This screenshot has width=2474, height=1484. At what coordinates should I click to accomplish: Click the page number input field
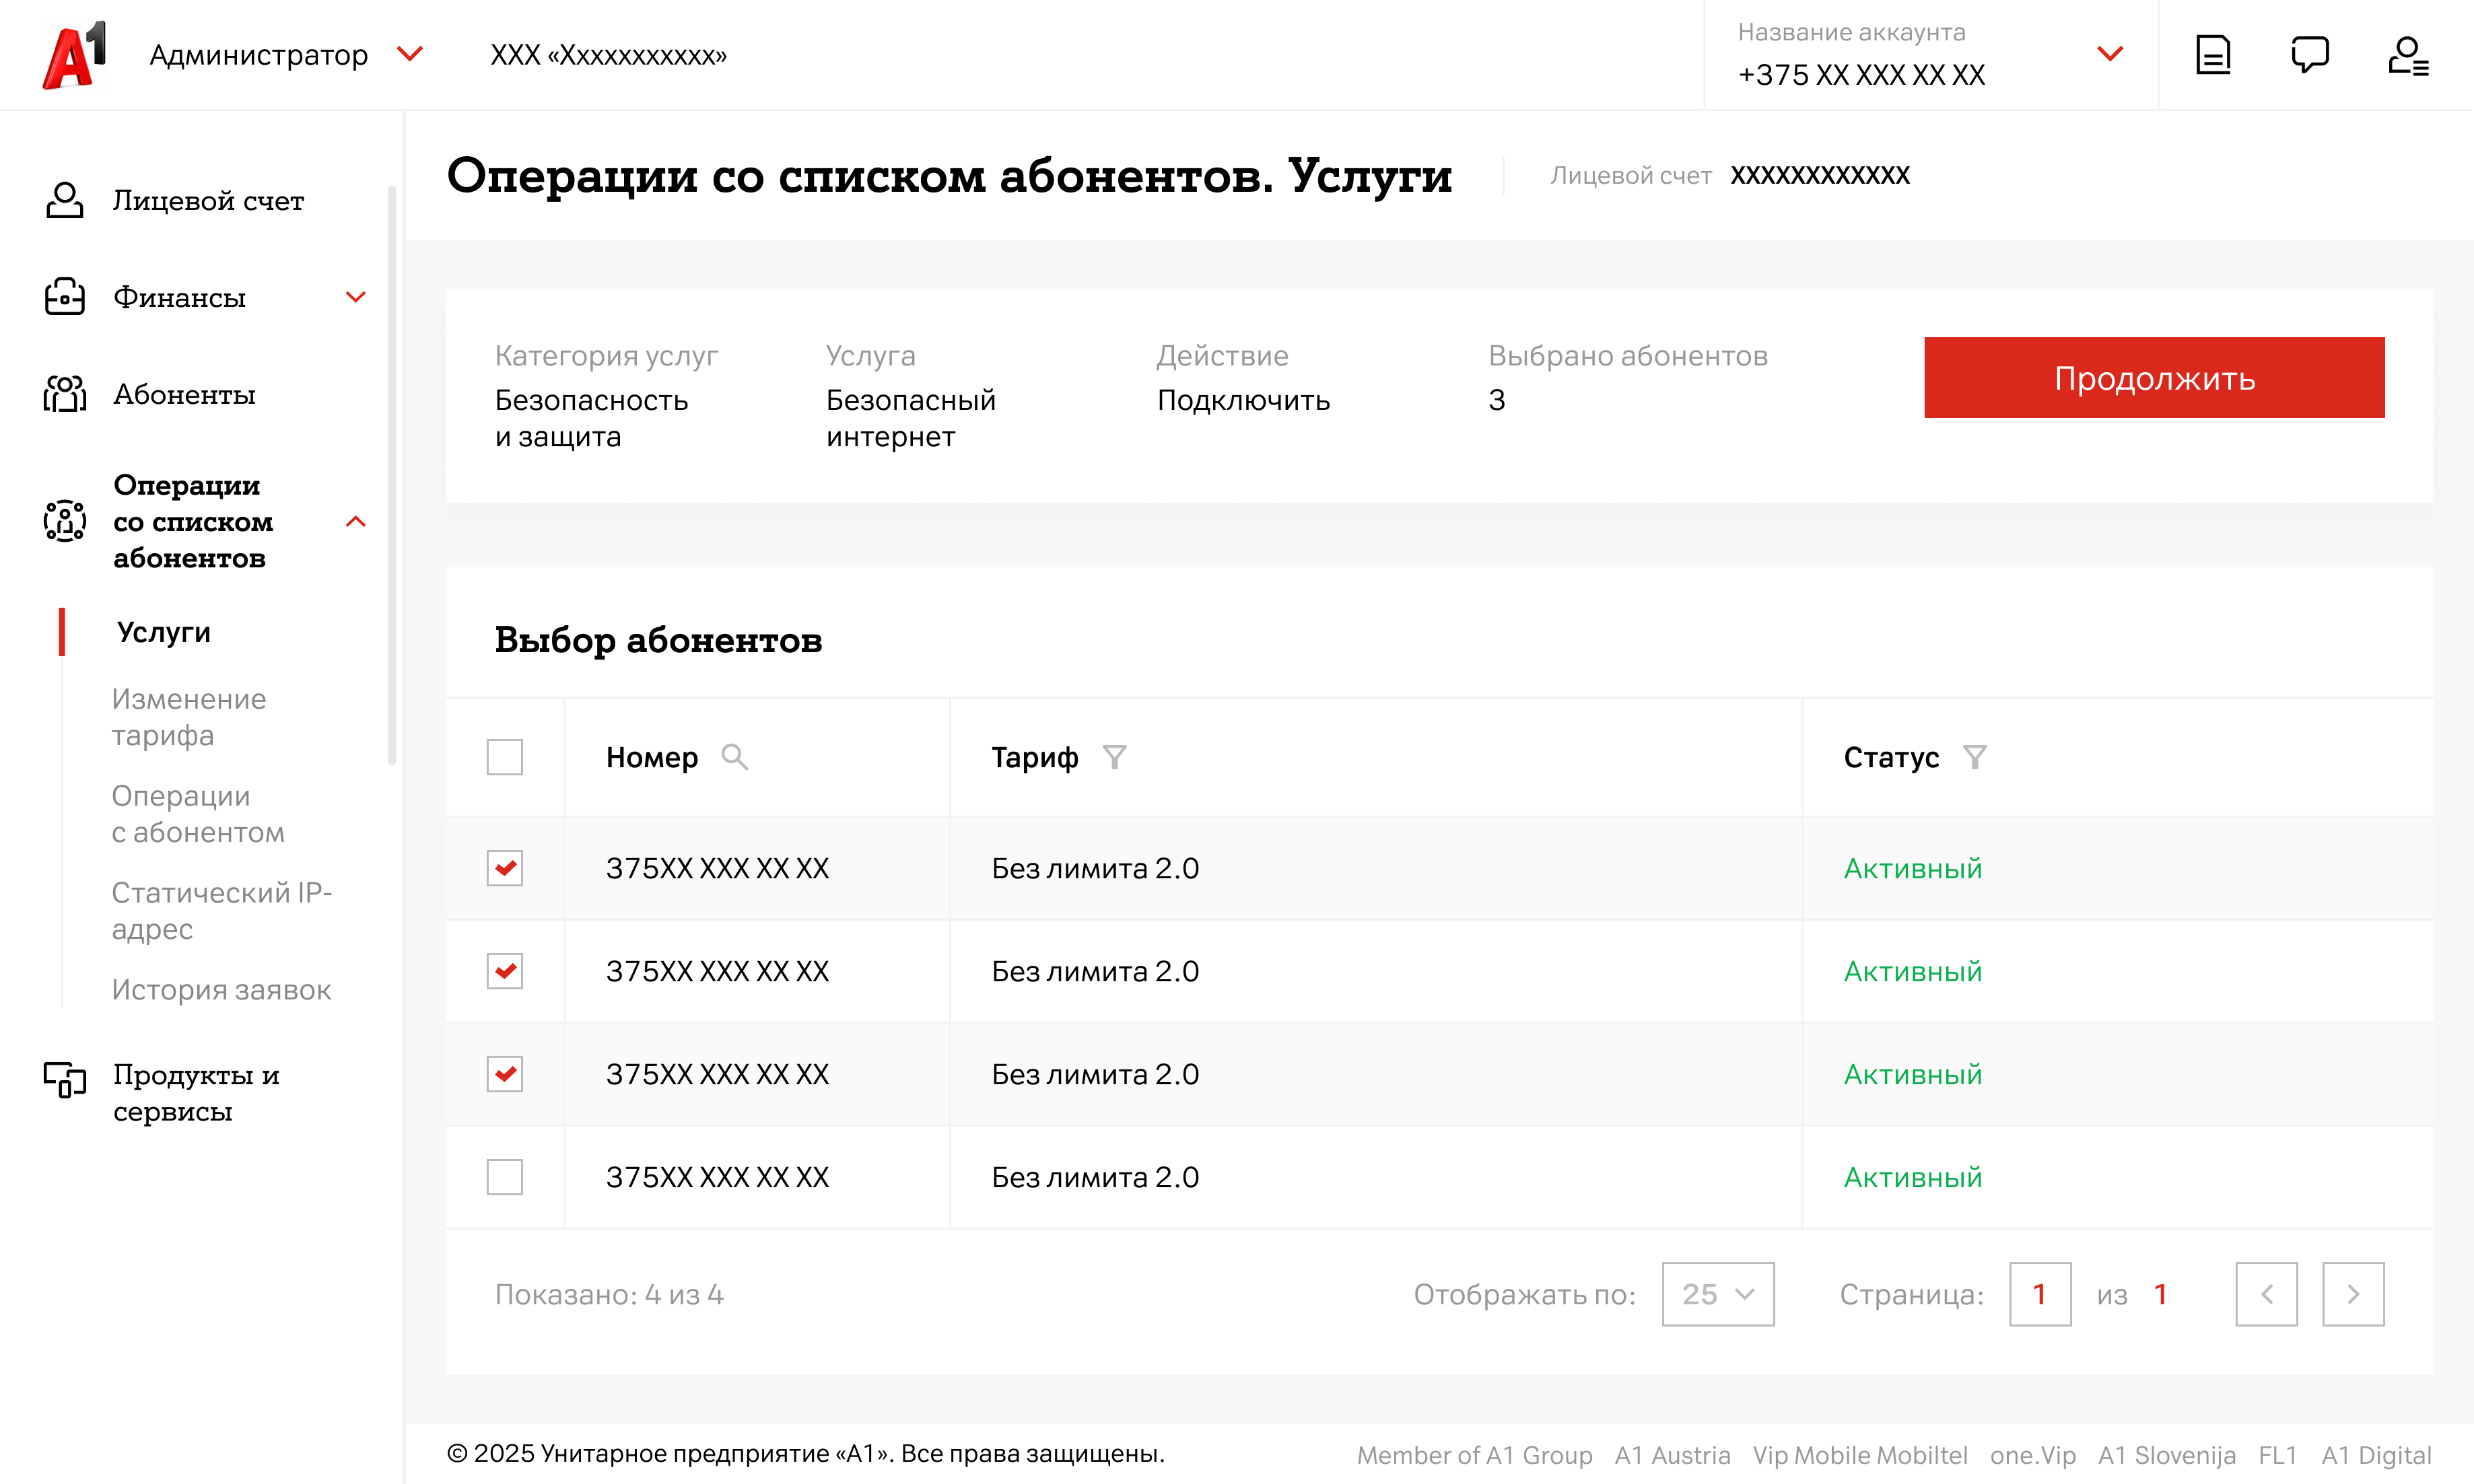(x=2039, y=1294)
